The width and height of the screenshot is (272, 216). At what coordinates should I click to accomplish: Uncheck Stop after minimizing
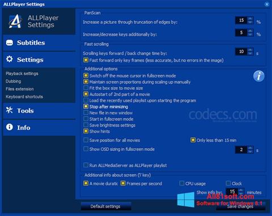click(x=86, y=106)
